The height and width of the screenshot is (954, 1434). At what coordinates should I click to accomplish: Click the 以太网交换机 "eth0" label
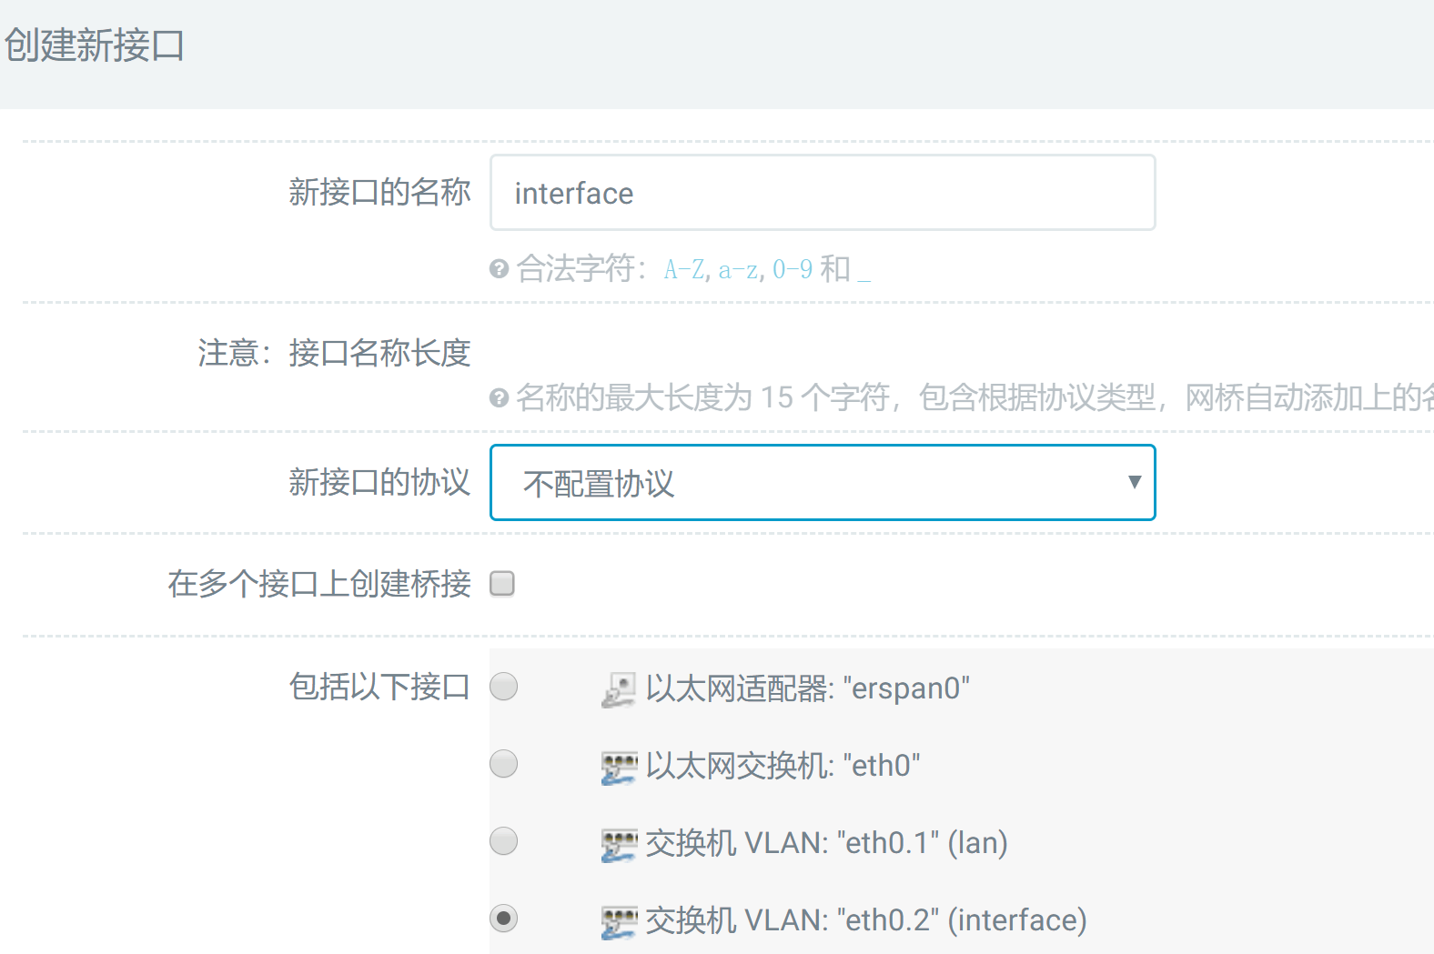[x=783, y=766]
